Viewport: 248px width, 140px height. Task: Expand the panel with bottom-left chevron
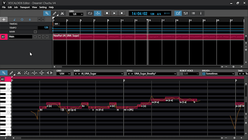[5, 138]
